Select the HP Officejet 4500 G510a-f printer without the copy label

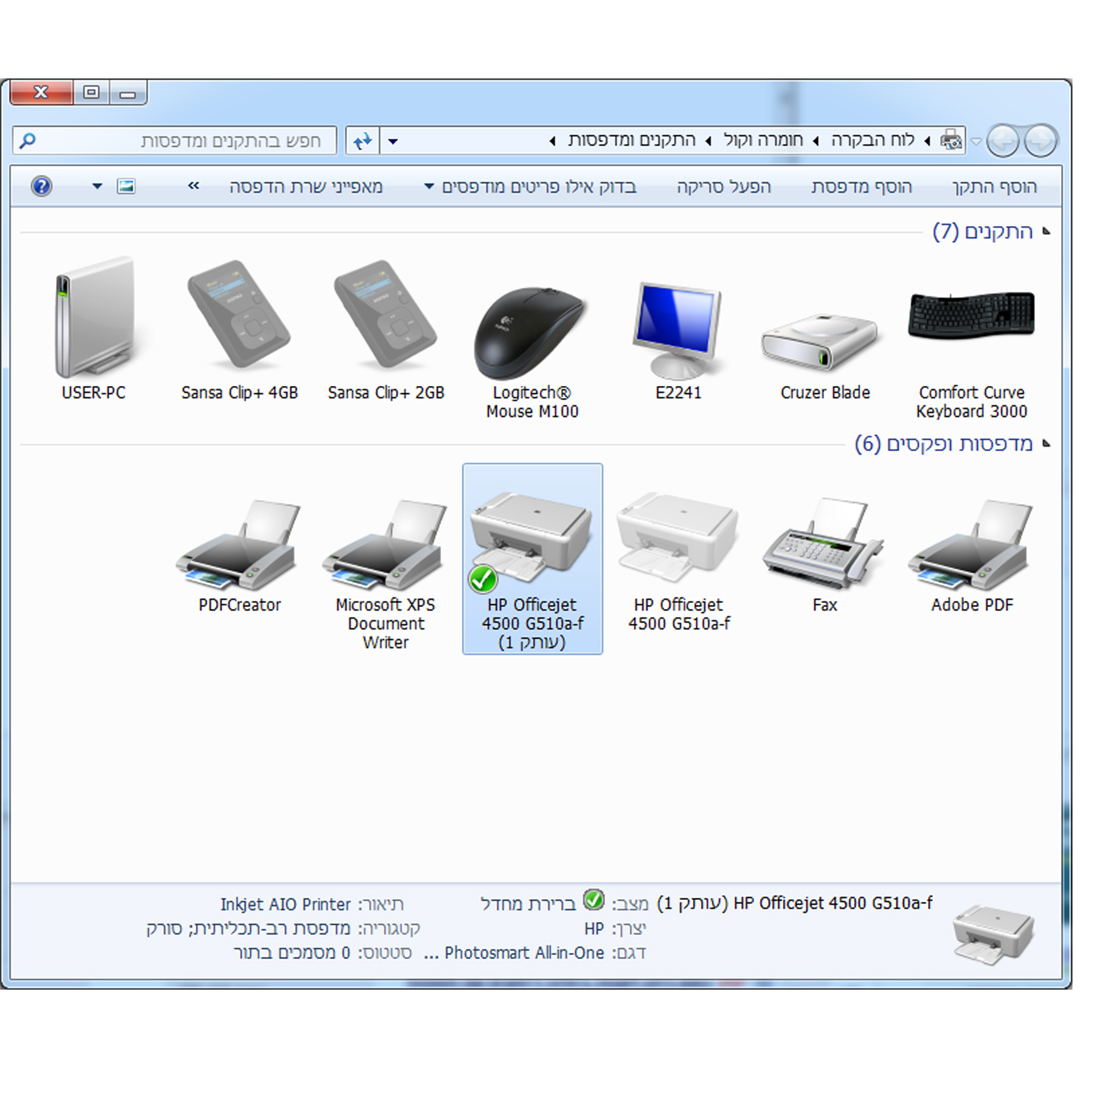678,562
